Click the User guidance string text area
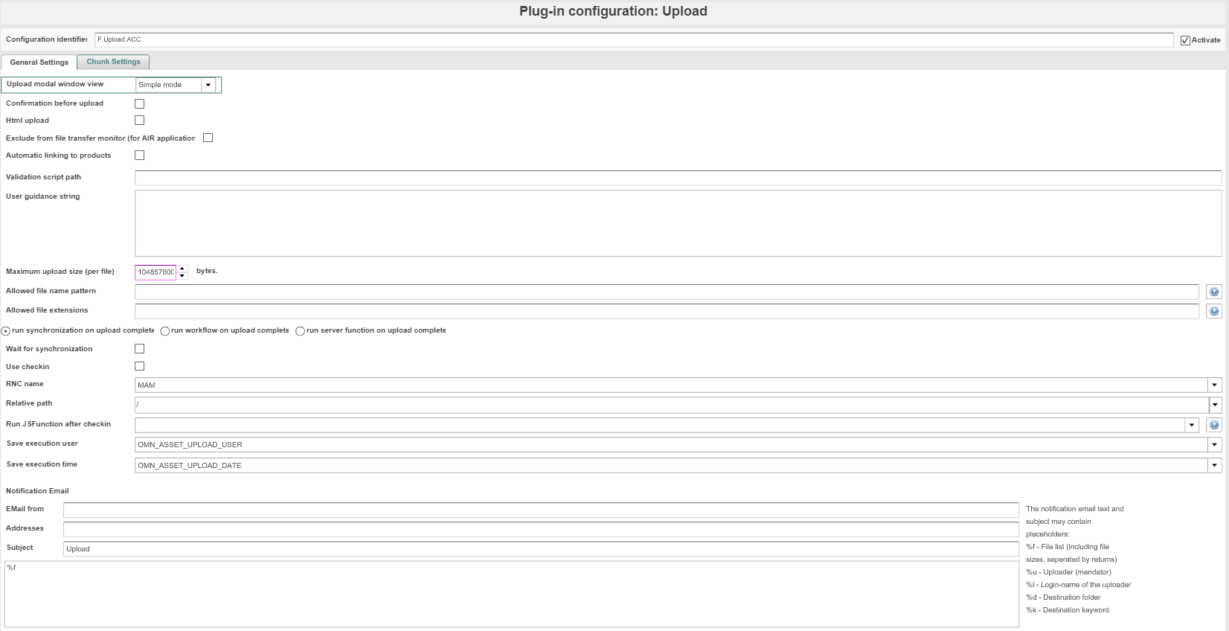Screen dimensions: 1229x631 pos(678,223)
